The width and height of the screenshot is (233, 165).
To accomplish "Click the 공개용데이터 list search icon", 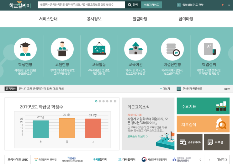I will 183,142.
